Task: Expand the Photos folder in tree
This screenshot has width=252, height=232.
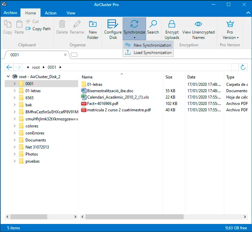Action: (15, 154)
